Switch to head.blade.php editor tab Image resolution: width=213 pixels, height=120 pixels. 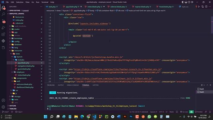[x=165, y=7]
